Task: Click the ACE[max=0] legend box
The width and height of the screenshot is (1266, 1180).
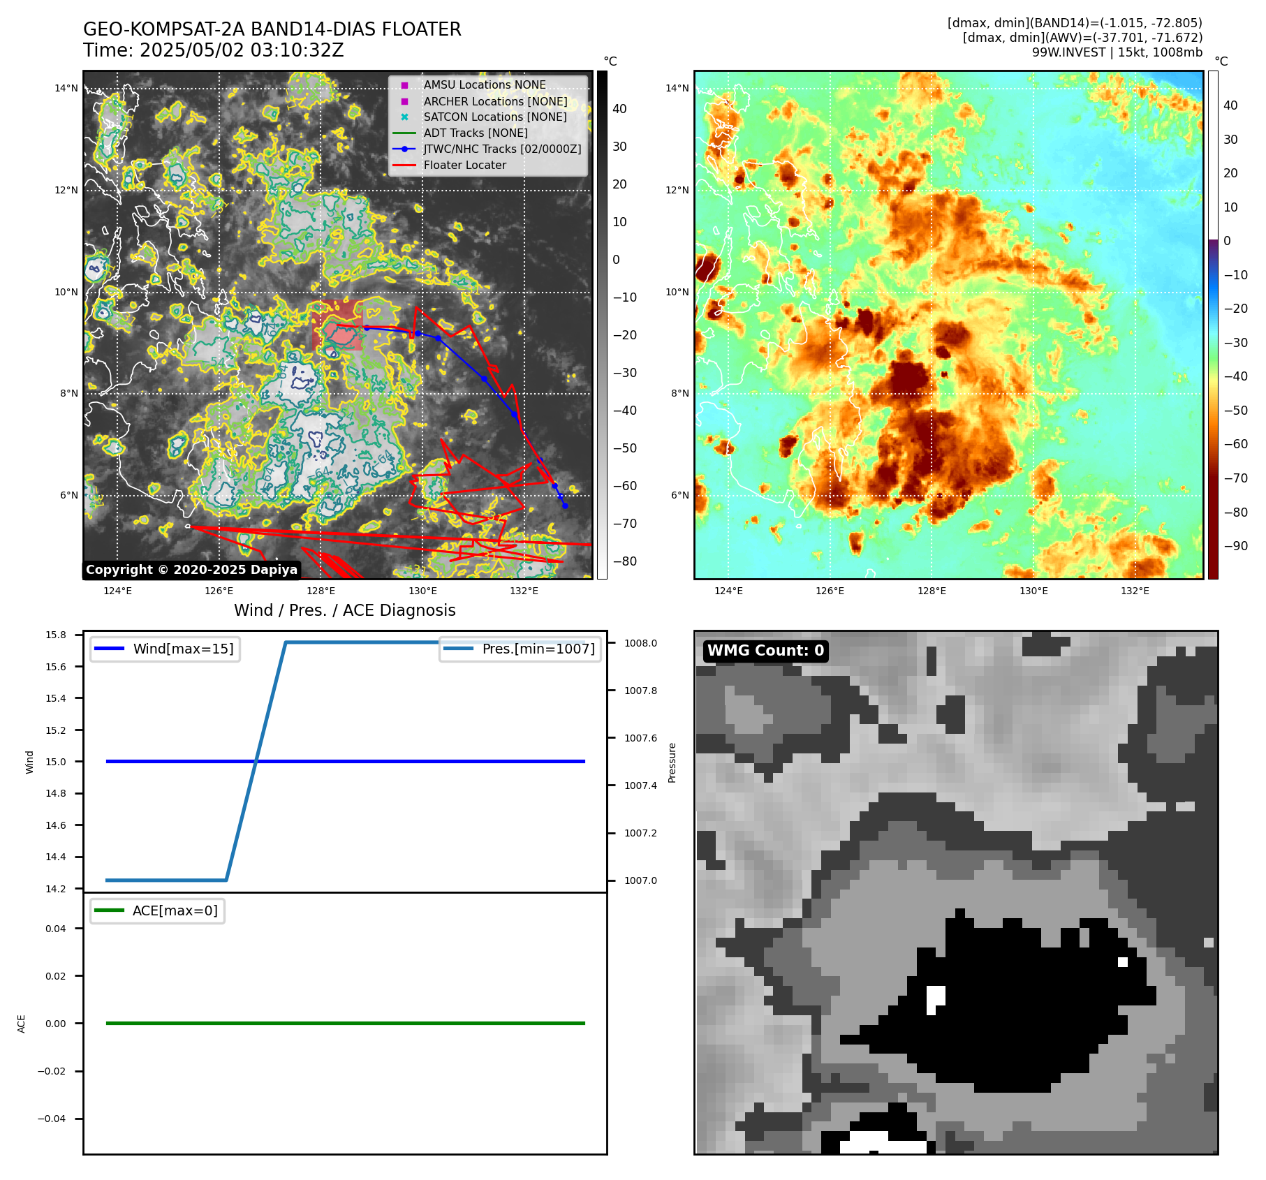Action: [x=157, y=910]
